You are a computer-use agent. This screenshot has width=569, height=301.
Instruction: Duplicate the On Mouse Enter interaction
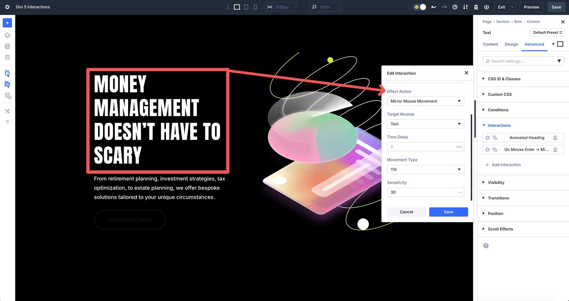(495, 149)
